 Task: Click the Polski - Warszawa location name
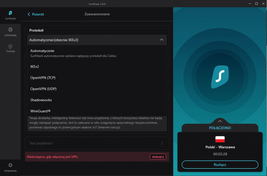[x=220, y=147]
